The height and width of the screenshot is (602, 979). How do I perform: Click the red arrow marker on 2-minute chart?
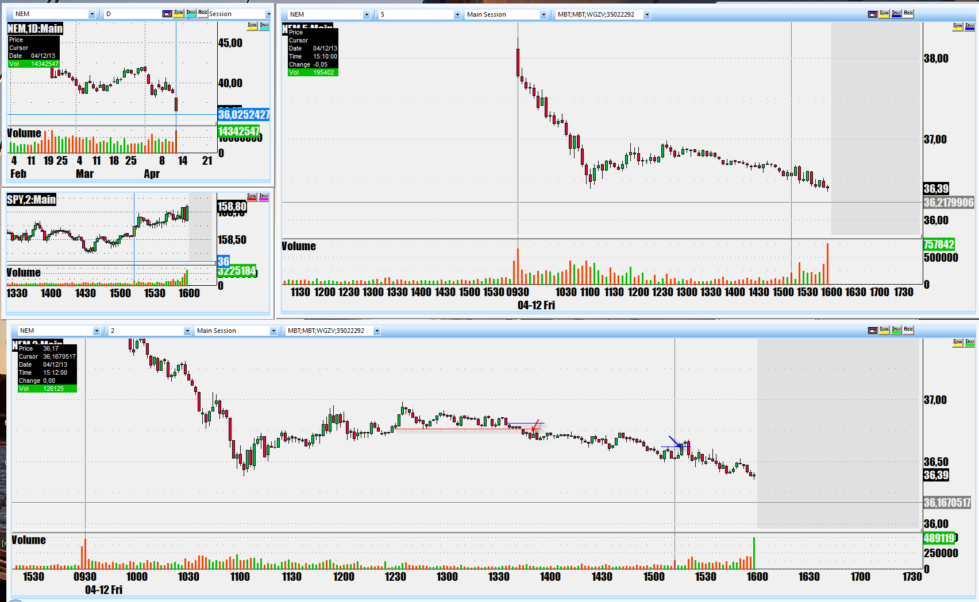click(535, 425)
